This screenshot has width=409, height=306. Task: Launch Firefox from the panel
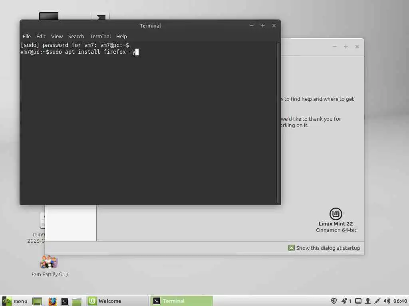point(52,301)
